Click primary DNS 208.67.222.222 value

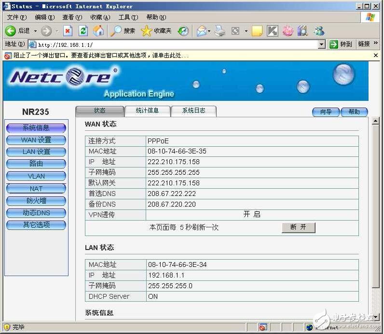click(x=172, y=194)
